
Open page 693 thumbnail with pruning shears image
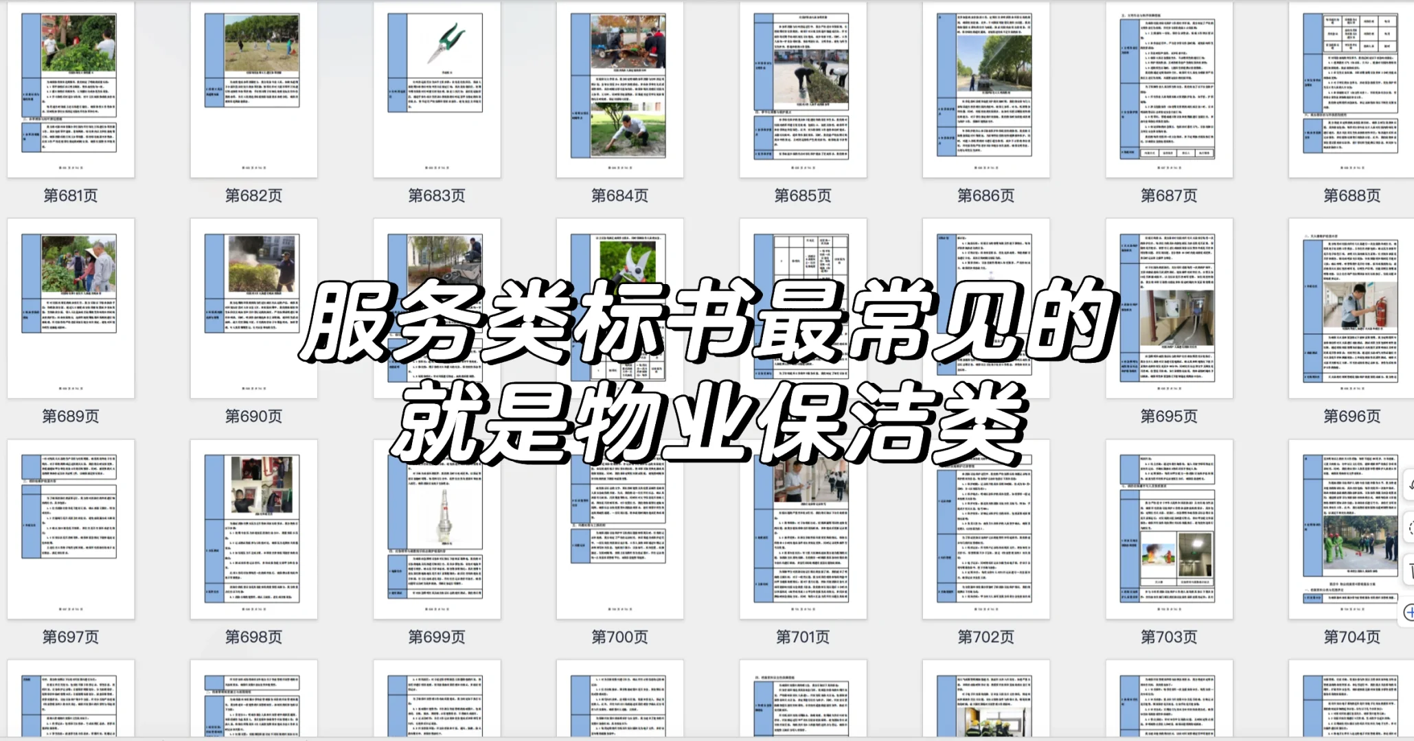coord(619,309)
